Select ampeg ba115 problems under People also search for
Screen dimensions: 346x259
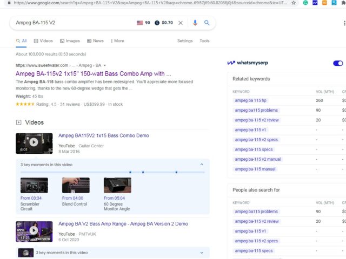256,212
